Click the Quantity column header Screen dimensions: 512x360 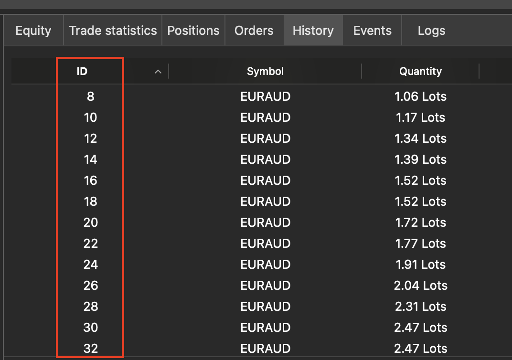pyautogui.click(x=420, y=71)
